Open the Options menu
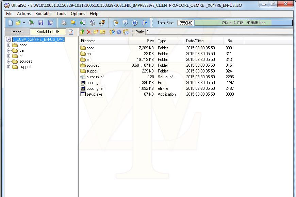Screen dimensions: 296x197 tap(78, 14)
